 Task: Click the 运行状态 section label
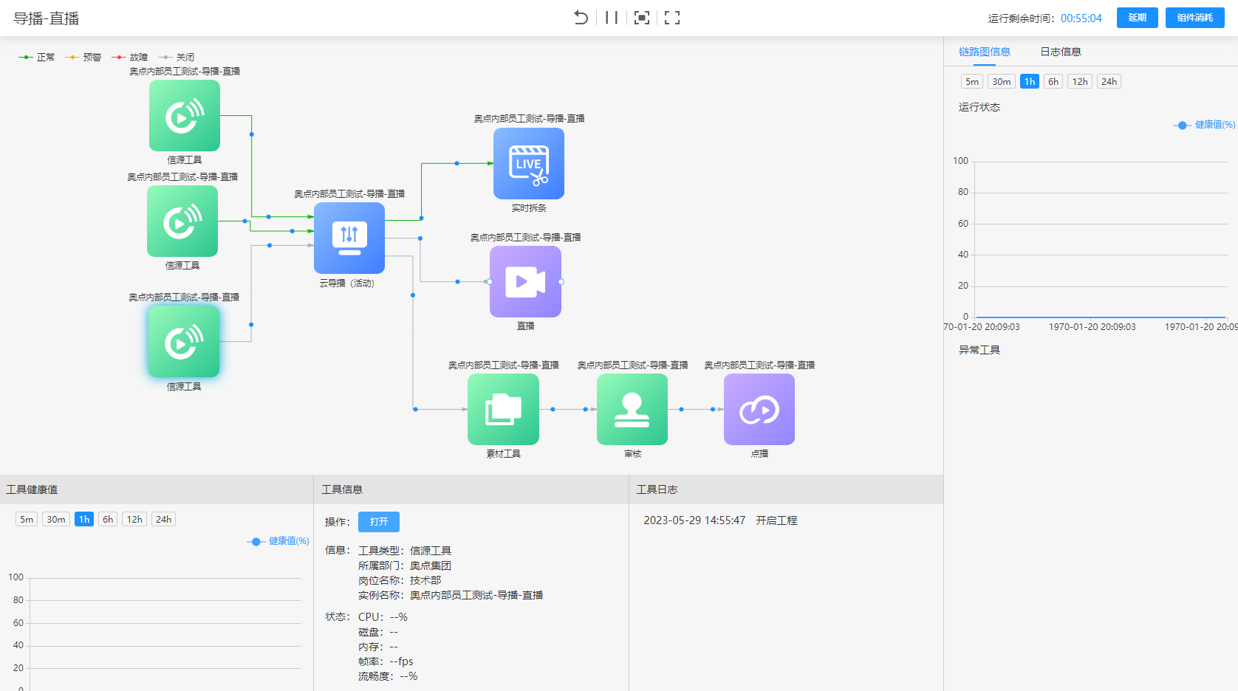[x=979, y=107]
